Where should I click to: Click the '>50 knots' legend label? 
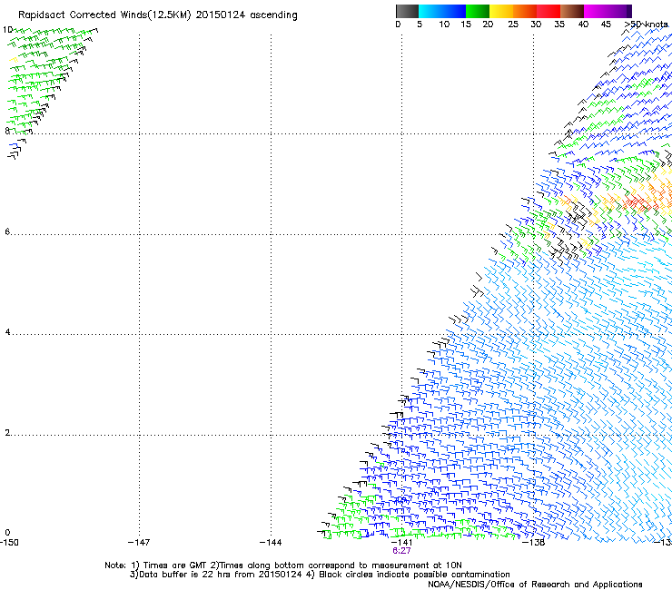647,25
